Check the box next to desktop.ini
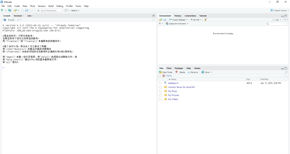 [160, 83]
